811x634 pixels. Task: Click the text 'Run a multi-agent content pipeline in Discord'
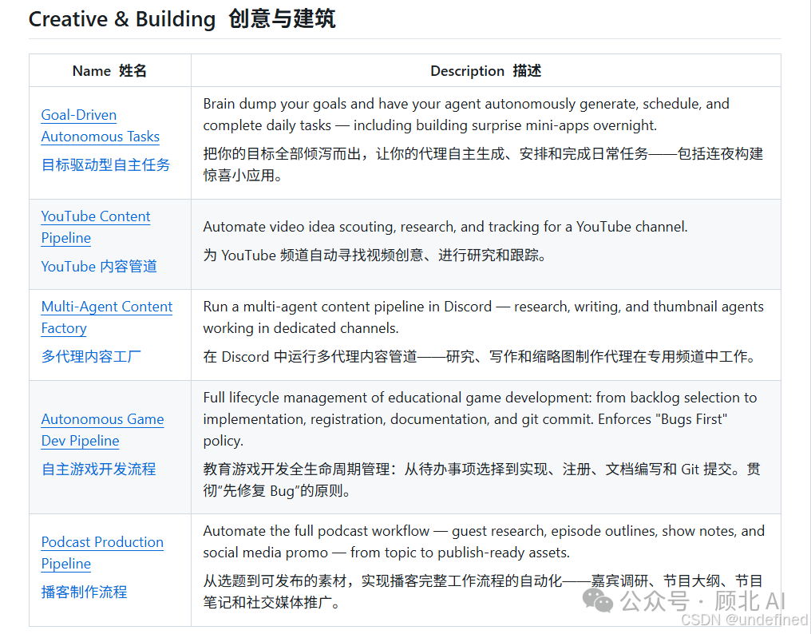483,317
